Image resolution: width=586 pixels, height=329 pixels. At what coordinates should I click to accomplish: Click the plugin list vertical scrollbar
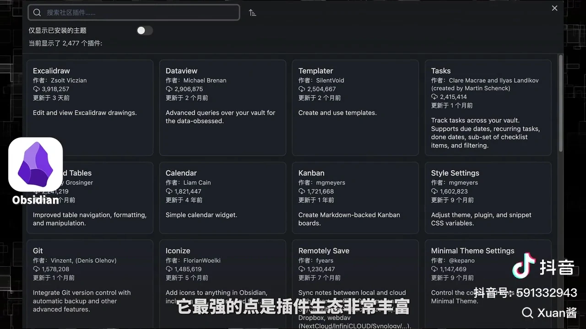(x=560, y=104)
